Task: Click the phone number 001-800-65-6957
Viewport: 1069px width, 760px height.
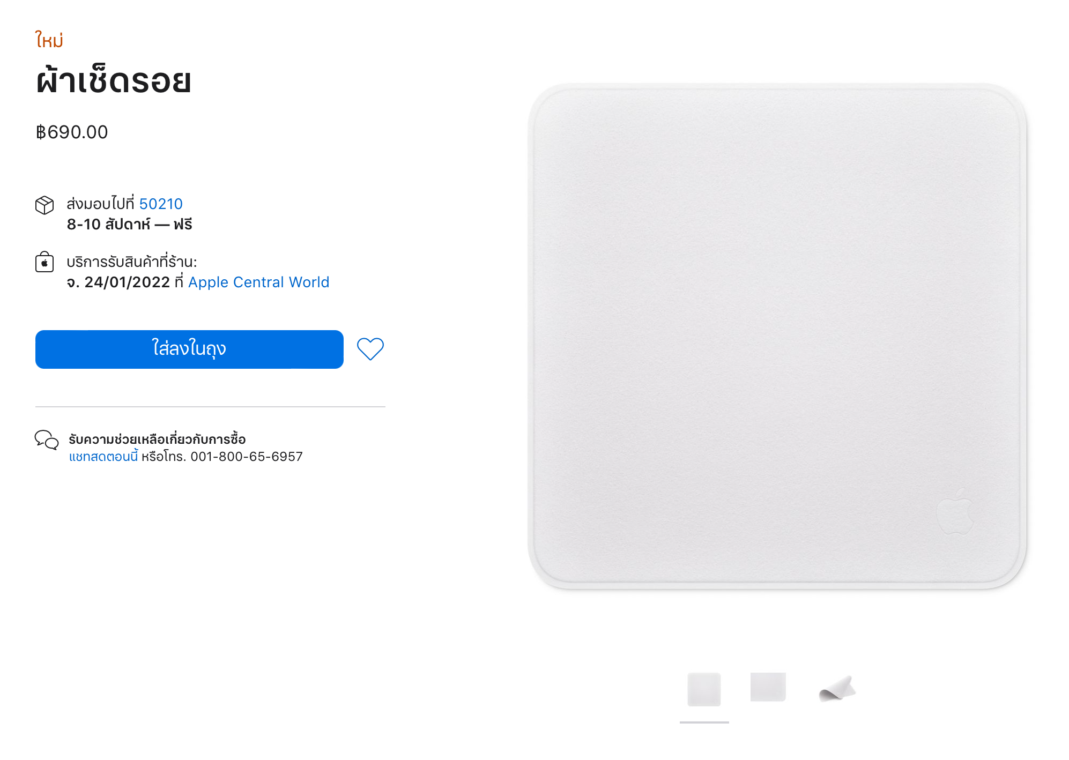Action: (247, 457)
